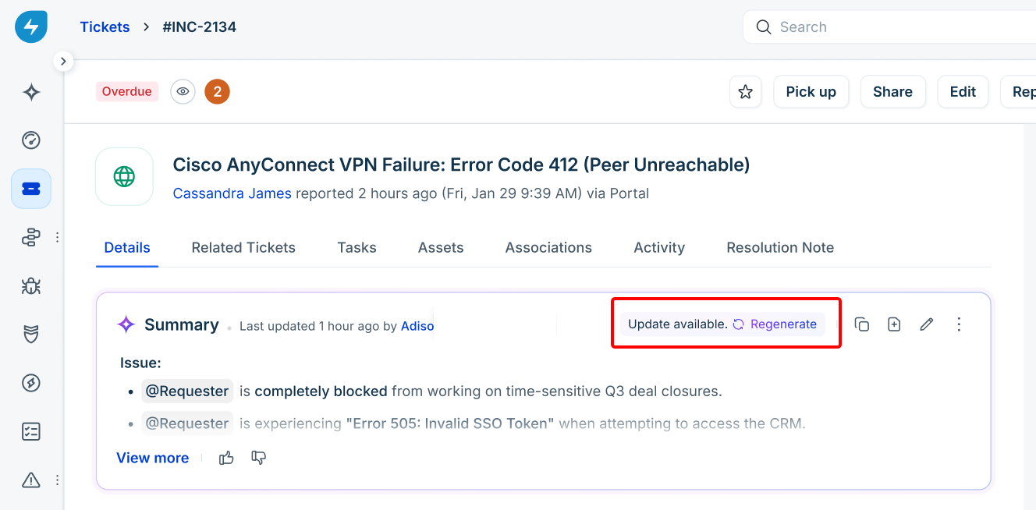This screenshot has width=1036, height=510.
Task: Select the Tickets icon in sidebar
Action: (x=31, y=189)
